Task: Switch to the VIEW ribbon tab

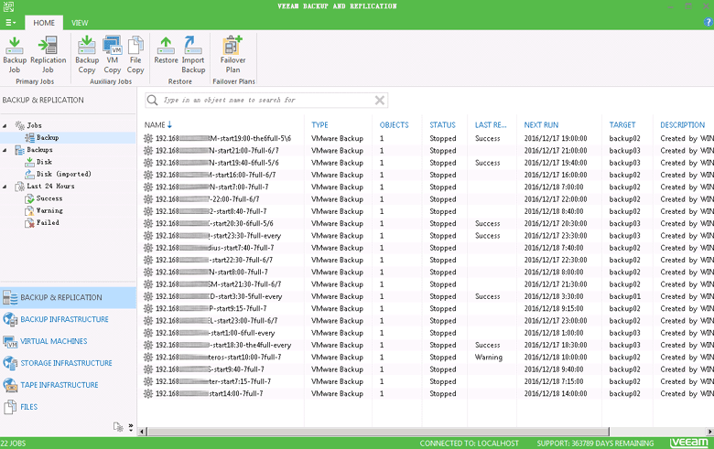Action: pos(80,23)
